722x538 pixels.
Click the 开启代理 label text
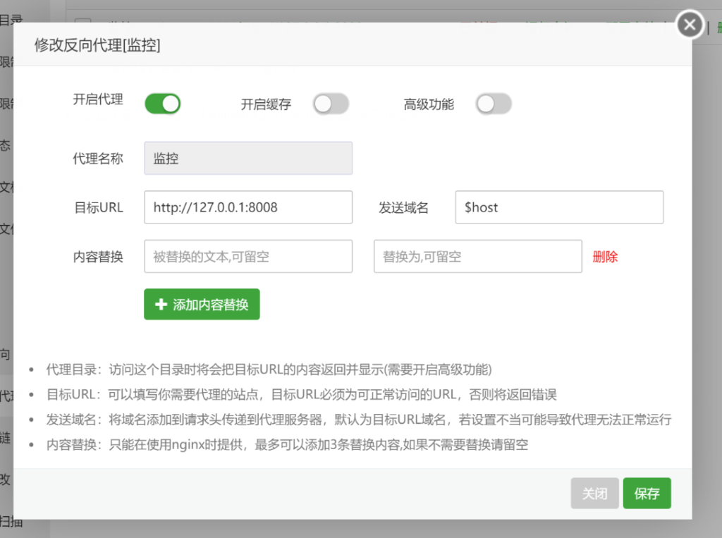[98, 100]
